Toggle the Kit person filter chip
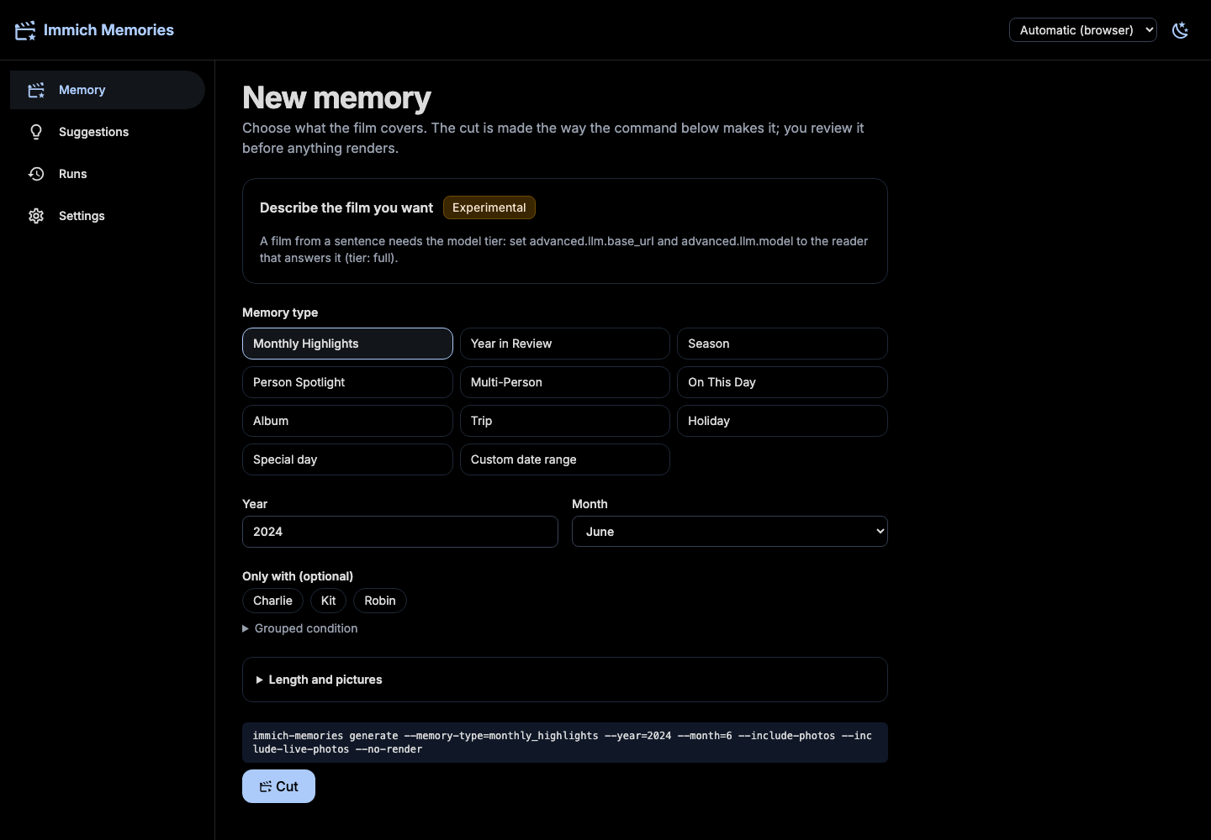Screen dimensions: 1211x840 click(x=328, y=601)
